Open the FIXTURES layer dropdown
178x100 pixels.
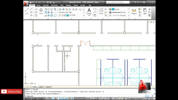(x=83, y=15)
